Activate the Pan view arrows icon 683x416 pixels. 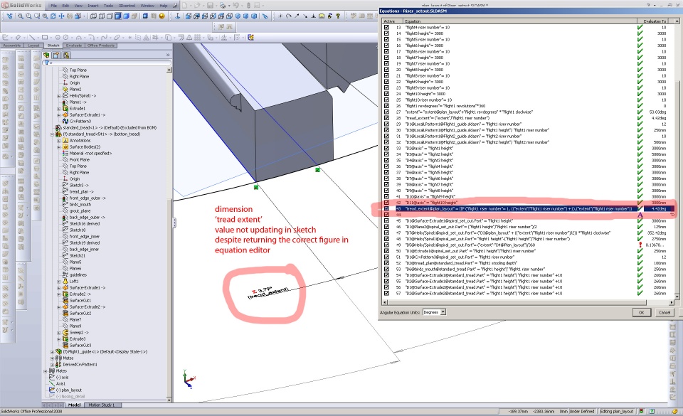[x=61, y=16]
